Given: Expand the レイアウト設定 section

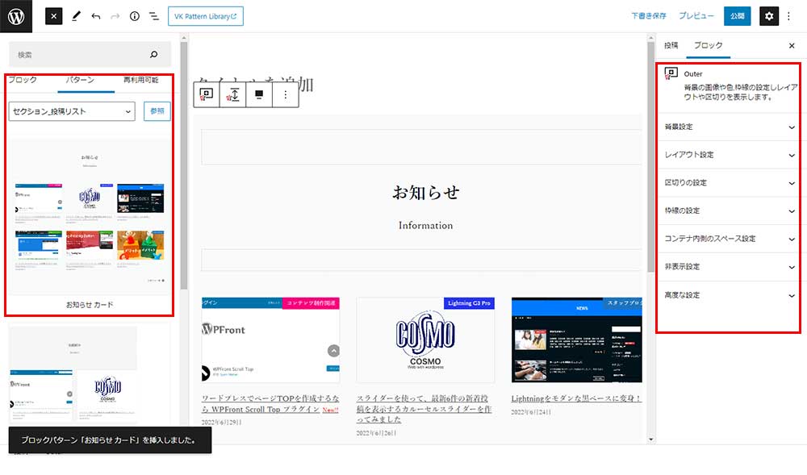Looking at the screenshot, I should pyautogui.click(x=730, y=155).
